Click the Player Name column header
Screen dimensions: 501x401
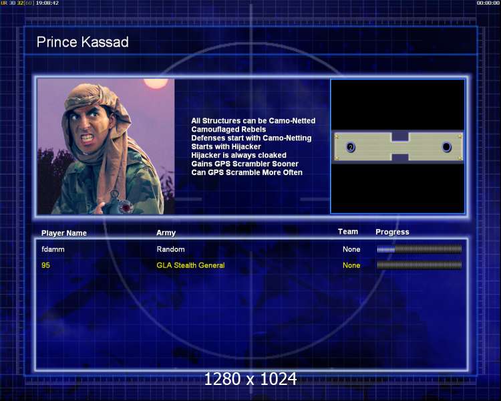[64, 233]
